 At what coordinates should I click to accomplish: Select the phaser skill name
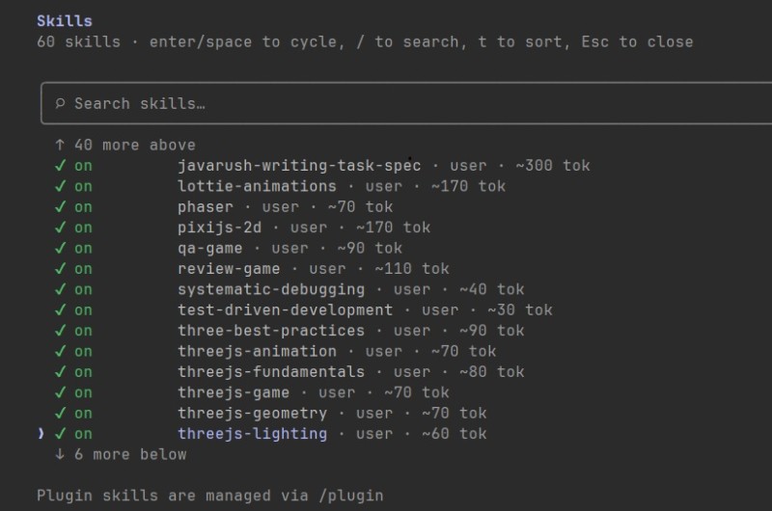click(206, 207)
